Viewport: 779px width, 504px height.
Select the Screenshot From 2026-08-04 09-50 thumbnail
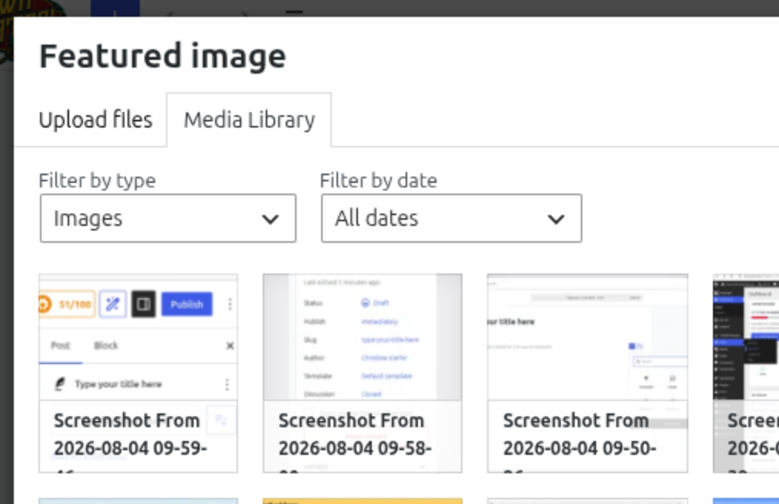[x=587, y=373]
